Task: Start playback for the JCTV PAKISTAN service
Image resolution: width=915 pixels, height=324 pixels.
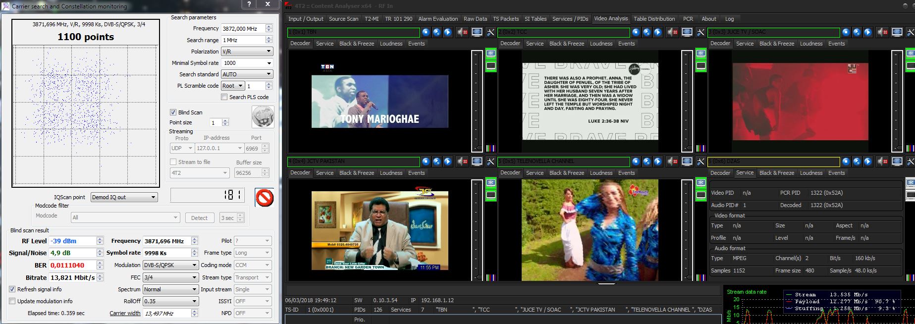Action: tap(448, 162)
